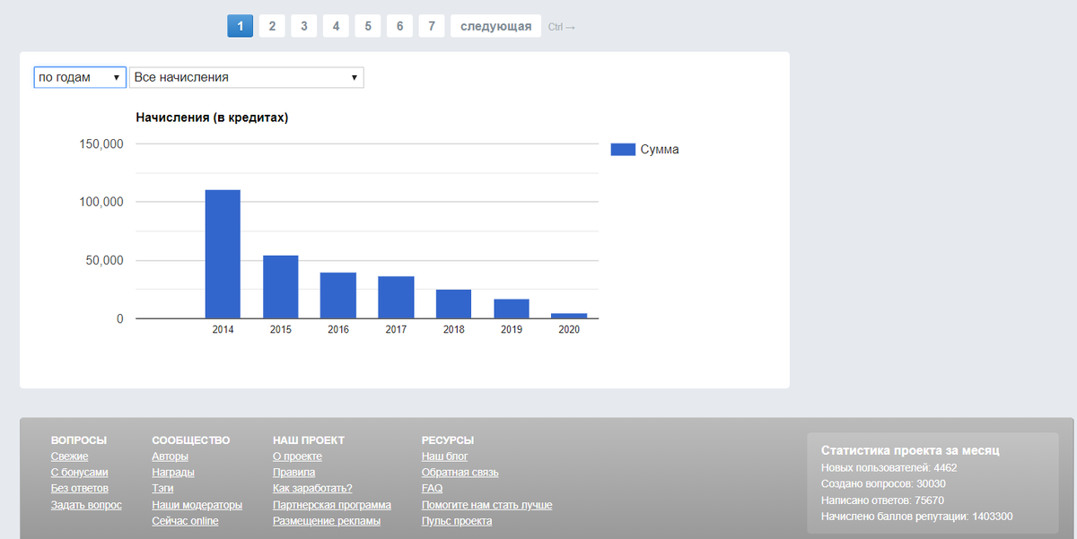Select current page 1 in pagination
This screenshot has height=539, width=1077.
click(x=240, y=26)
